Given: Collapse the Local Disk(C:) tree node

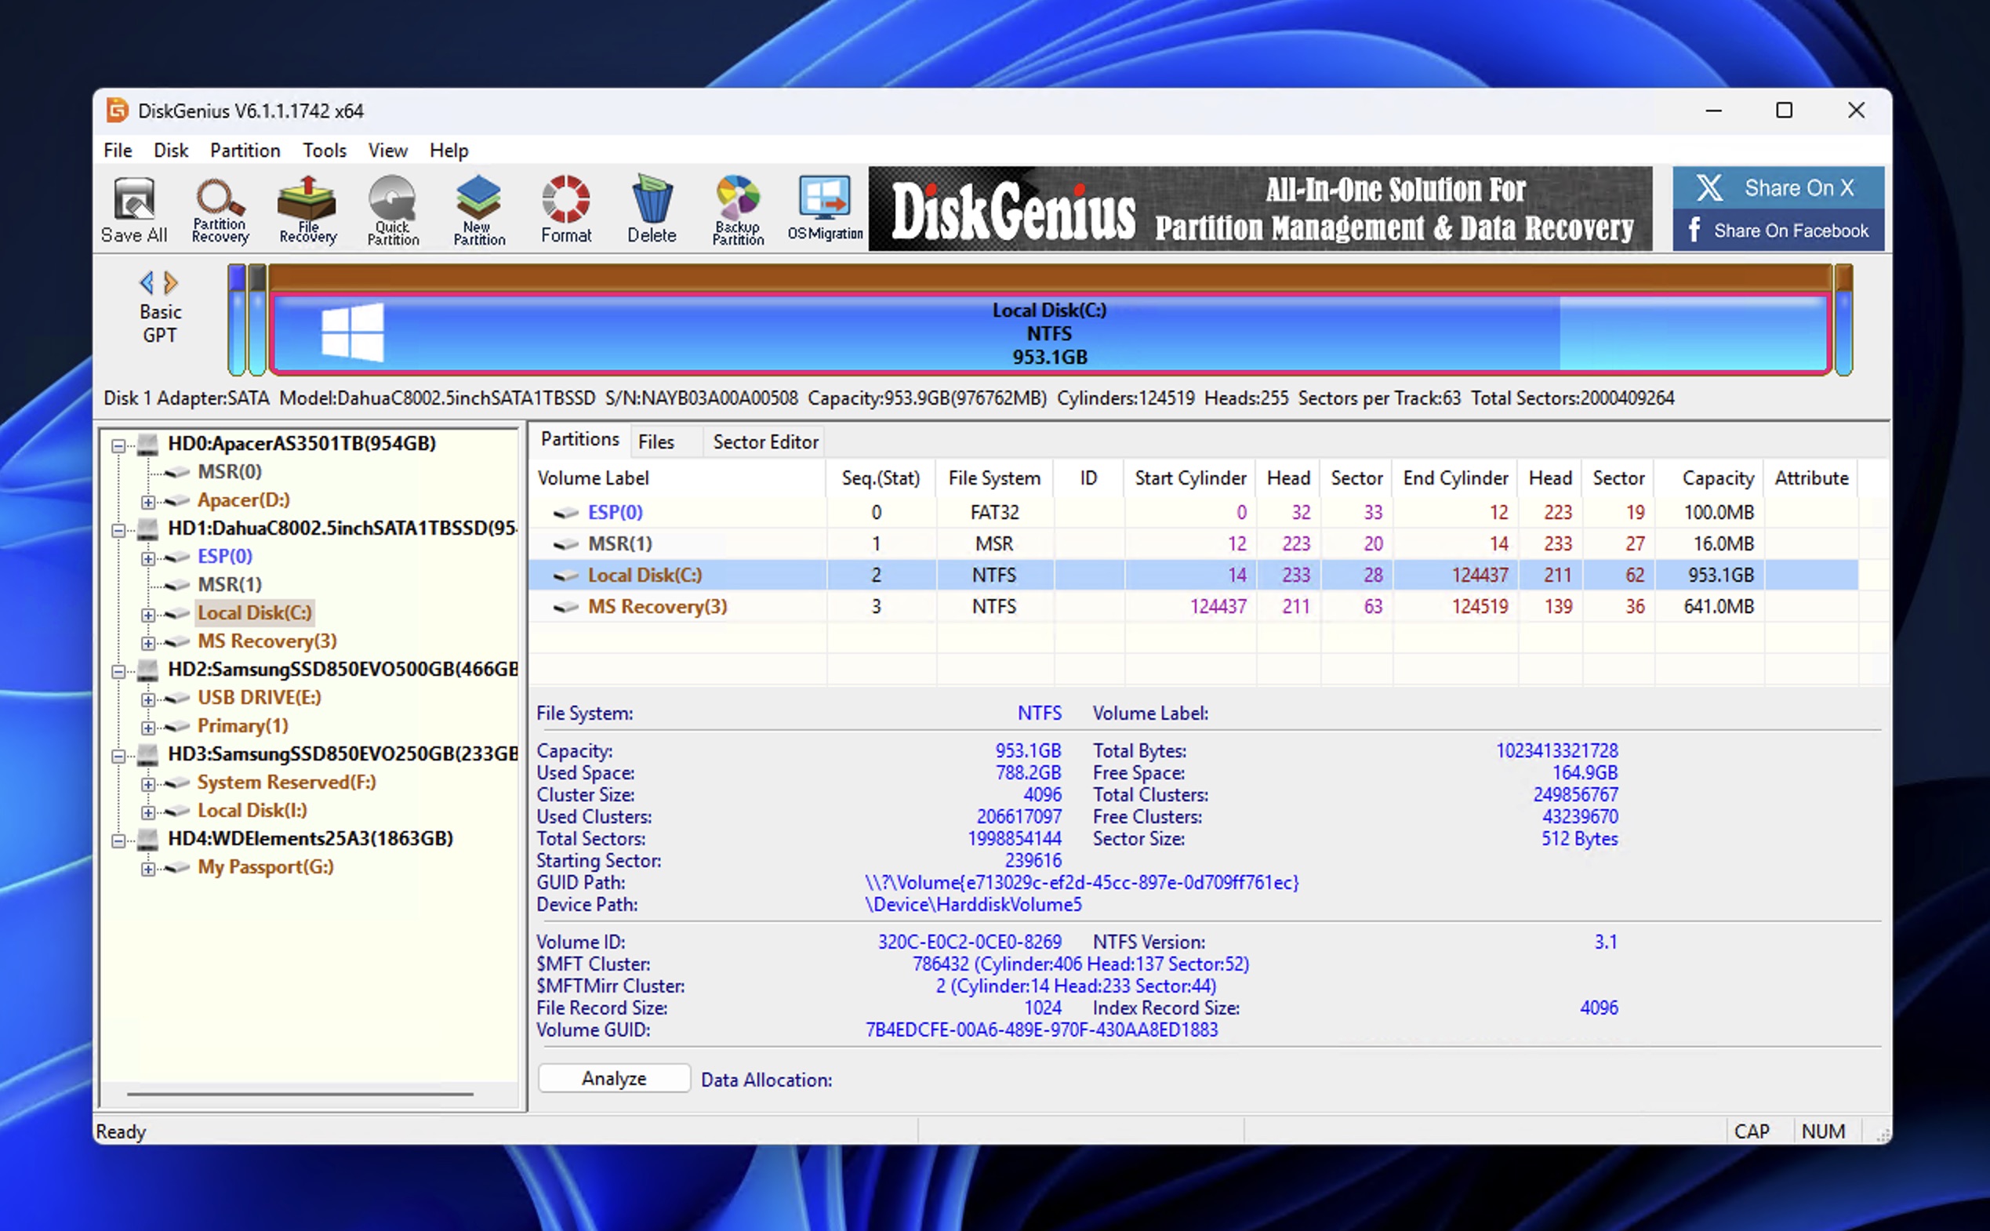Looking at the screenshot, I should tap(148, 613).
